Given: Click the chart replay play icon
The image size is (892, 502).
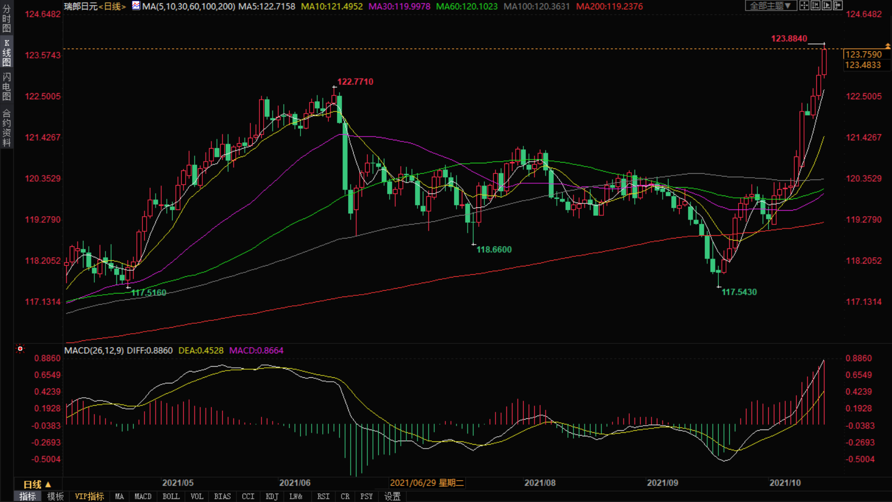Looking at the screenshot, I should pos(826,6).
